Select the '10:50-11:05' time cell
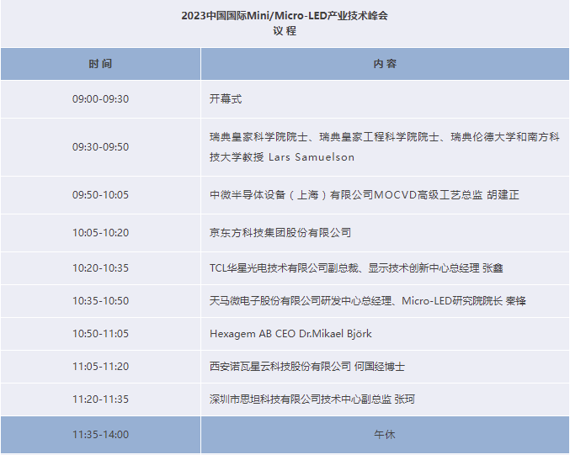Screen dimensions: 570x455 coord(100,334)
